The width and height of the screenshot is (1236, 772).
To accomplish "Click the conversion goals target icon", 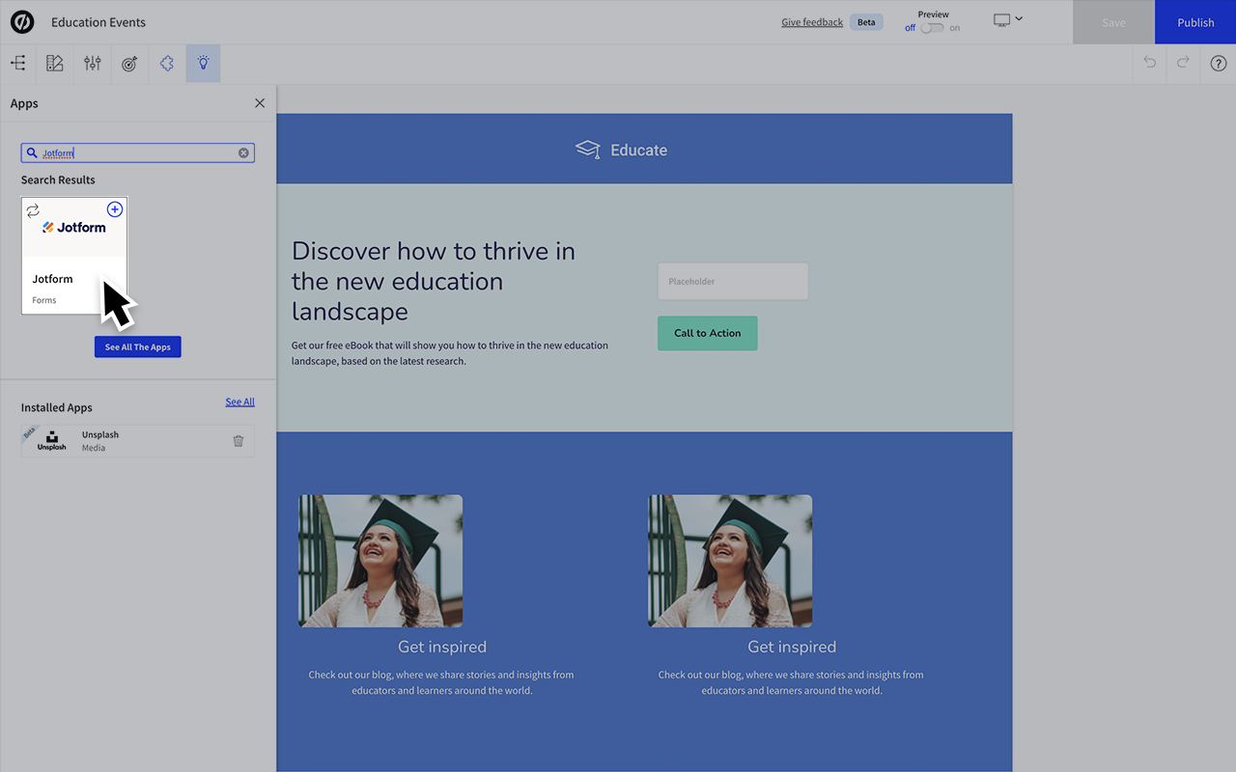I will point(129,63).
